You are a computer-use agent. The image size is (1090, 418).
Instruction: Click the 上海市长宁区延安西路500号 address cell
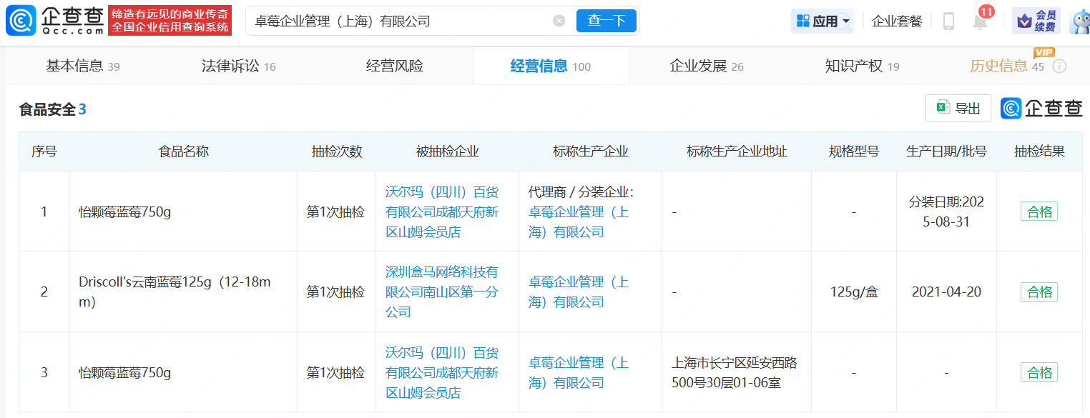pos(735,372)
